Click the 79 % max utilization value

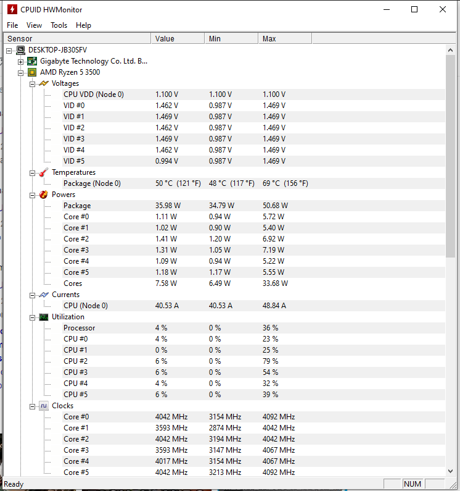point(271,361)
